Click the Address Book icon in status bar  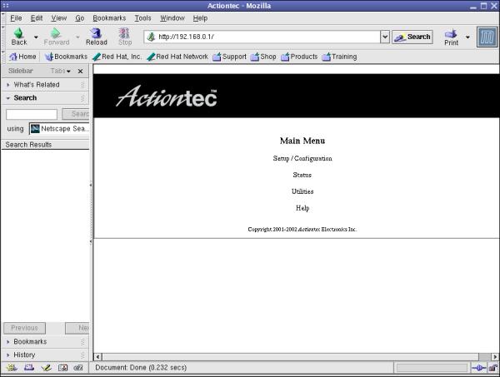[62, 368]
